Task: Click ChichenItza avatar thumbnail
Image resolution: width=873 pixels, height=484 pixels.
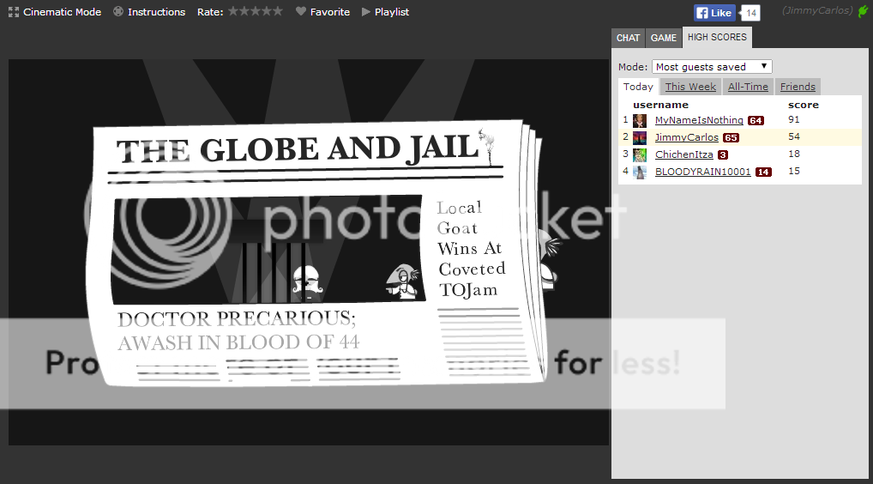Action: point(640,155)
